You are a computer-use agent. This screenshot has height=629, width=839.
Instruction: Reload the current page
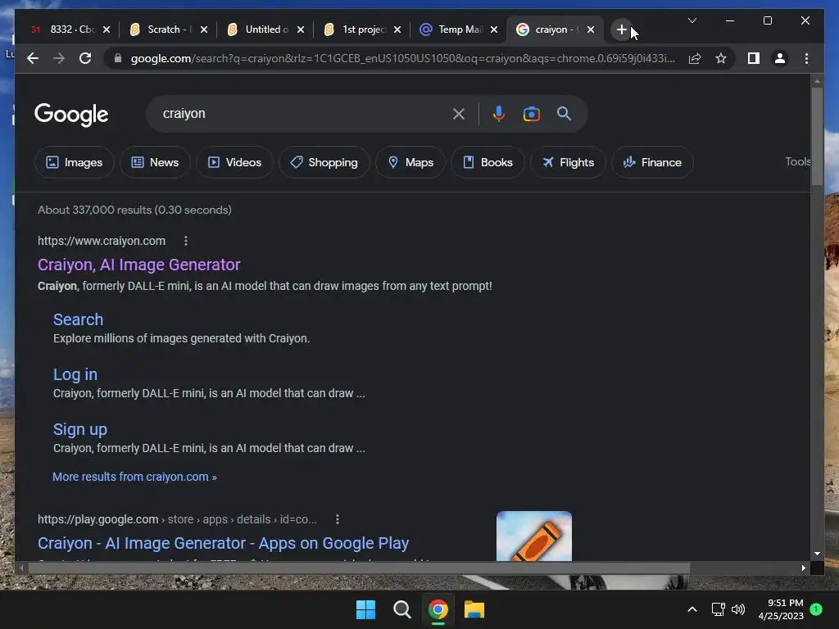coord(85,58)
